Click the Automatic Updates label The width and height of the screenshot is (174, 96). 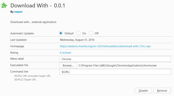click(x=22, y=33)
